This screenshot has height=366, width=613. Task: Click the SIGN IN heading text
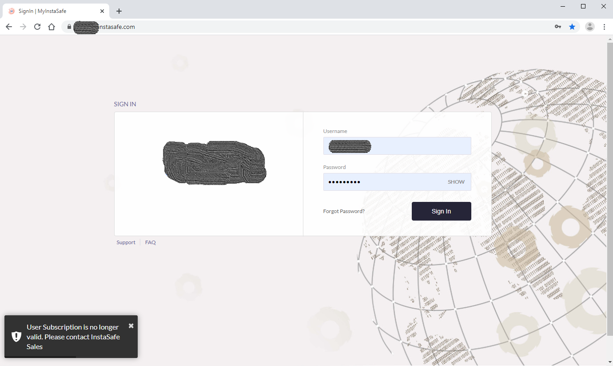(125, 104)
